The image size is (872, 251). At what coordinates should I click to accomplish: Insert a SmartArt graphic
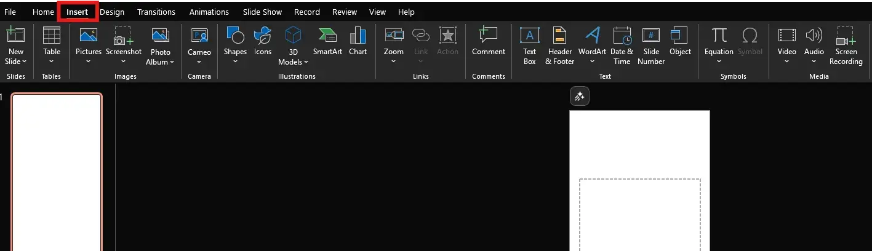pyautogui.click(x=327, y=41)
